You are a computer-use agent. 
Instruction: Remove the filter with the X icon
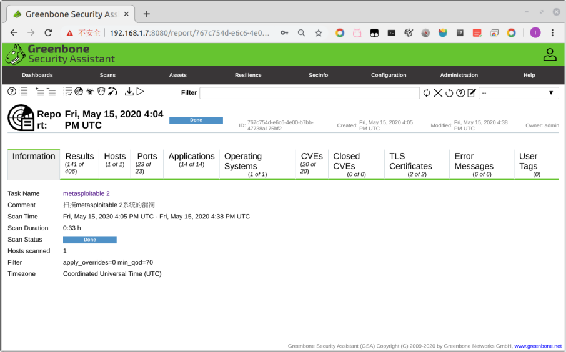coord(438,93)
